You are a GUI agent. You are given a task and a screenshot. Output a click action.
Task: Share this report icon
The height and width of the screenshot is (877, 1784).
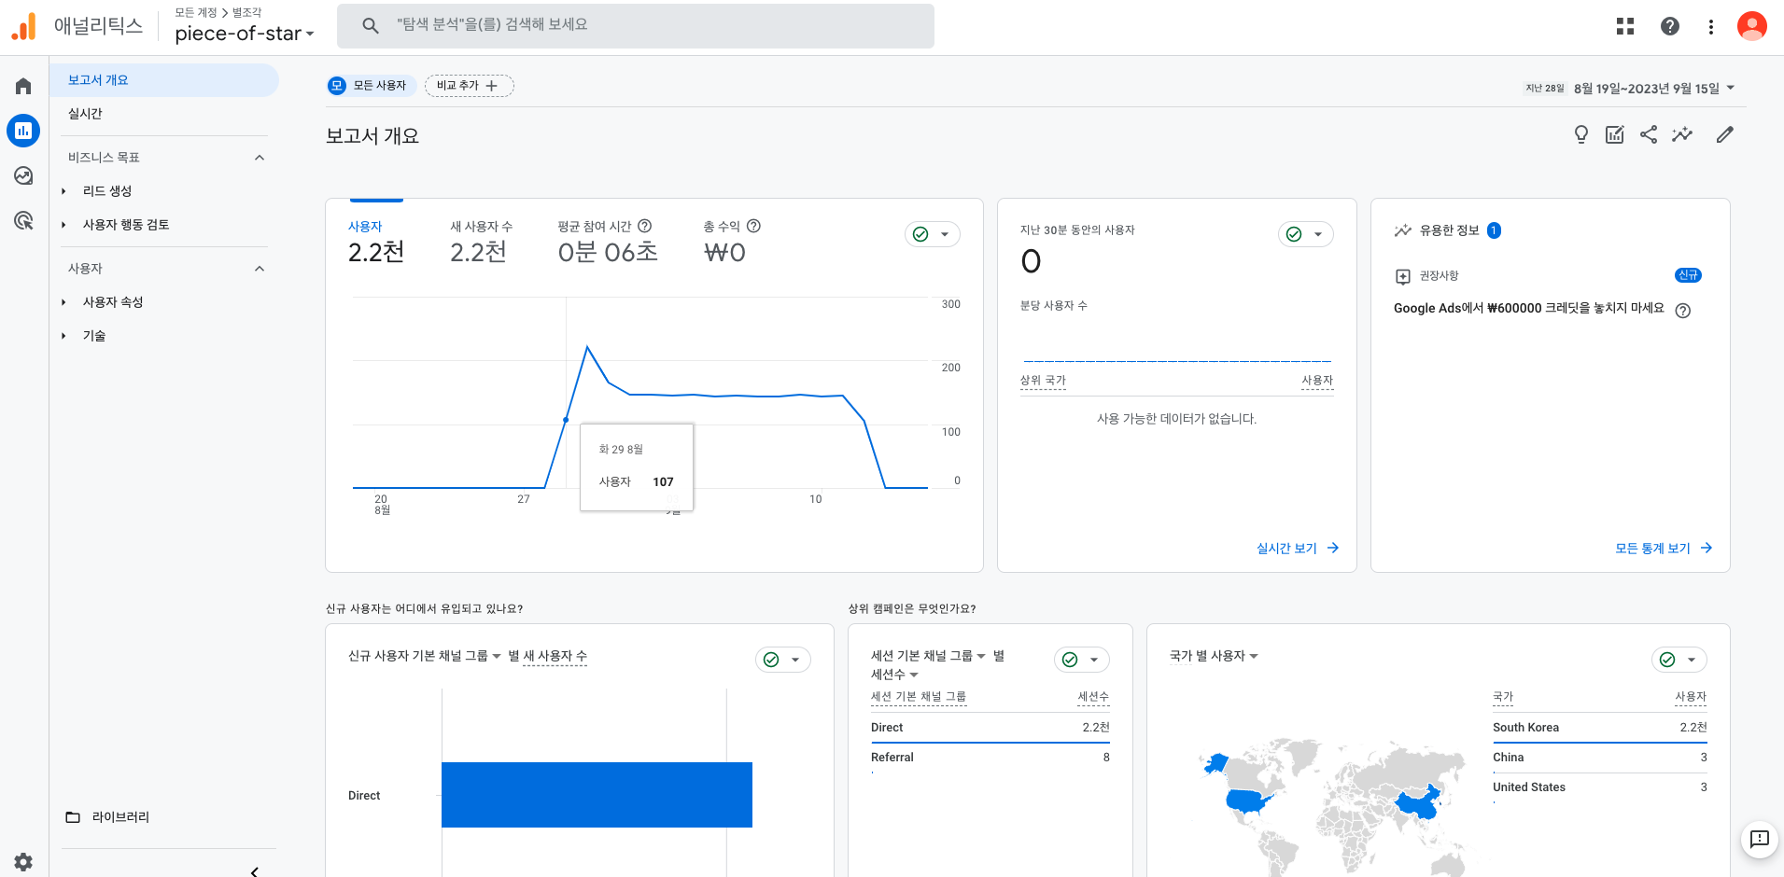tap(1649, 134)
